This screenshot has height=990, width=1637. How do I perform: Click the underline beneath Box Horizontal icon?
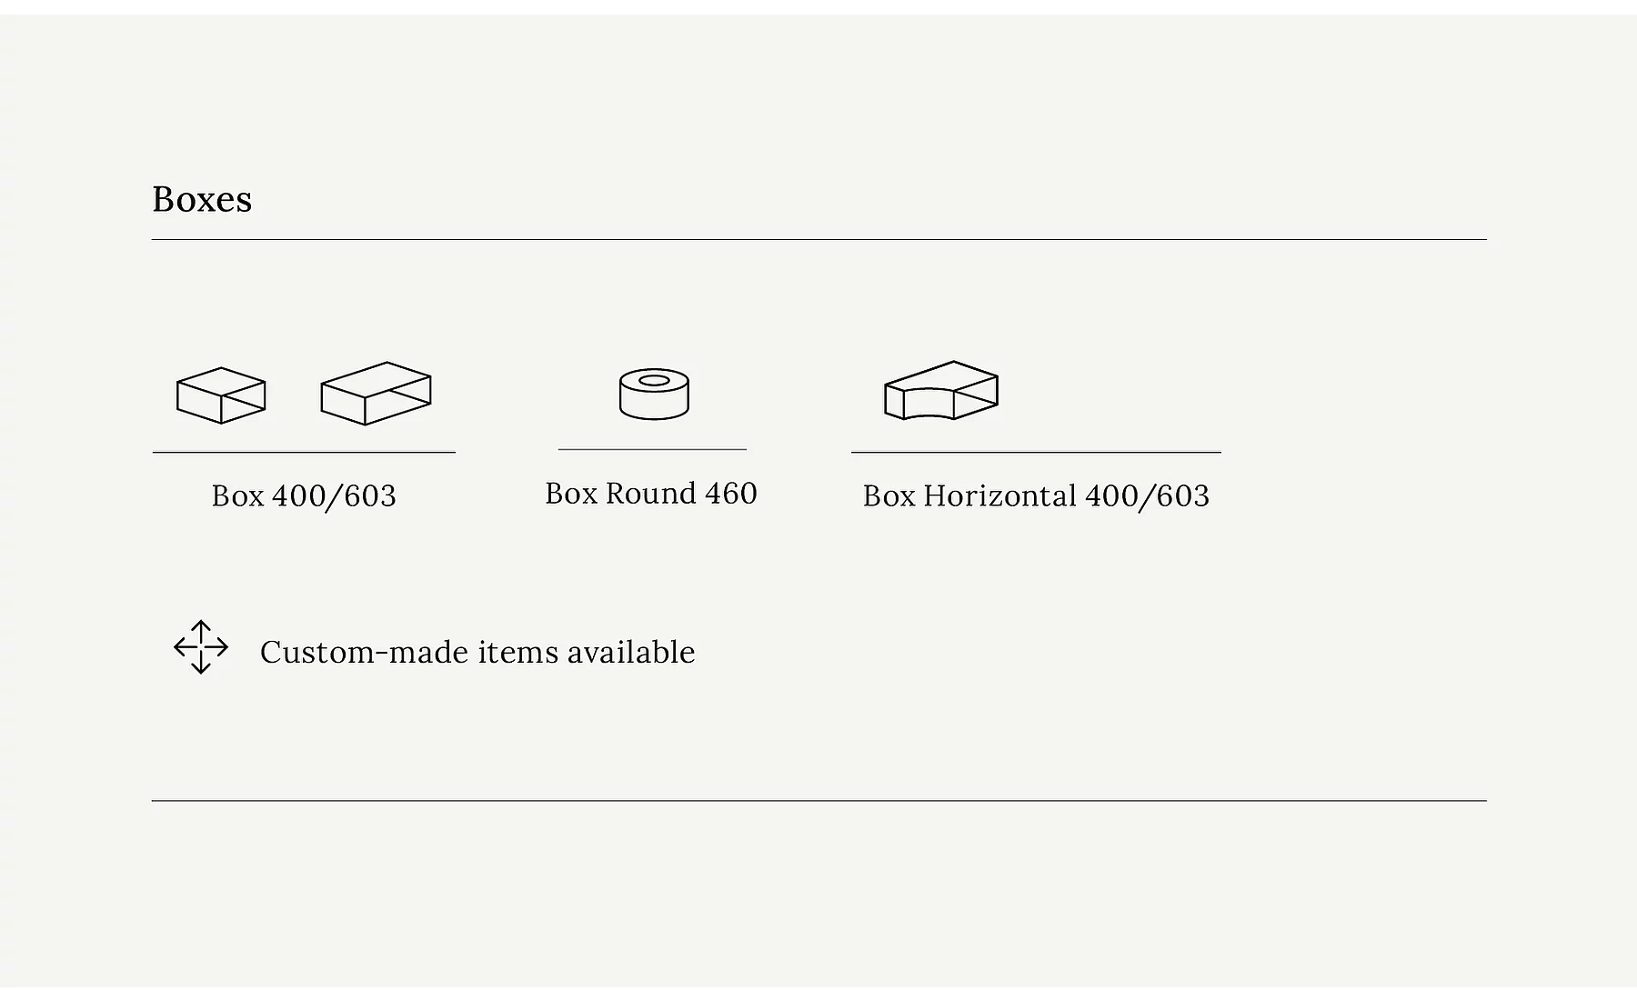point(1036,453)
